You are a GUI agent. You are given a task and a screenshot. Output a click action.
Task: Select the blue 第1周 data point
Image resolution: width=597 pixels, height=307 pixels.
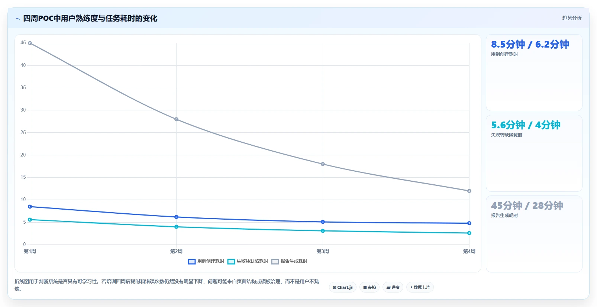[x=30, y=207]
